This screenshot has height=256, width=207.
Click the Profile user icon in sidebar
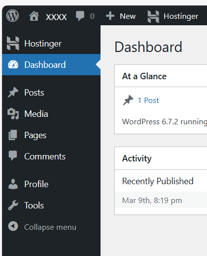[x=13, y=184]
